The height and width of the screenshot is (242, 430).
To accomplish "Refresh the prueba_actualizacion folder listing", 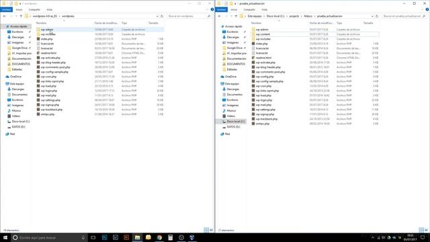I will coord(377,16).
